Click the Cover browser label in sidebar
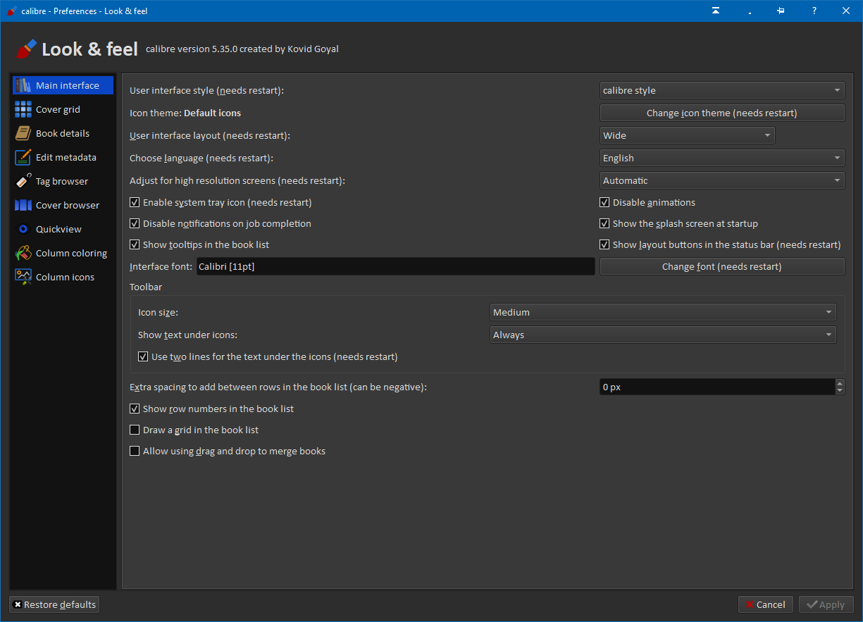This screenshot has width=863, height=622. pyautogui.click(x=68, y=205)
